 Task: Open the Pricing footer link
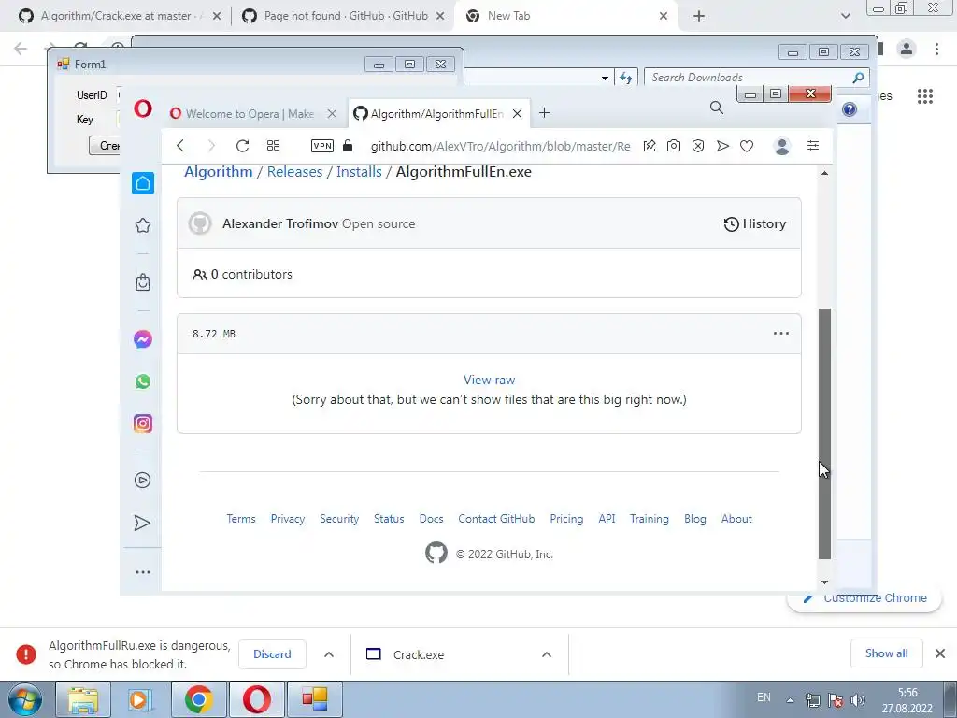(566, 519)
